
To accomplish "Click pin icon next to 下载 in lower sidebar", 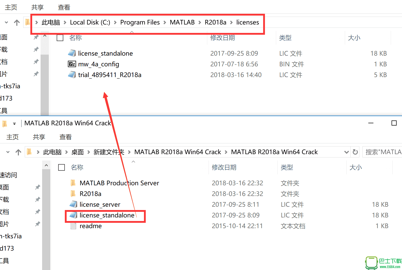I will pyautogui.click(x=38, y=199).
